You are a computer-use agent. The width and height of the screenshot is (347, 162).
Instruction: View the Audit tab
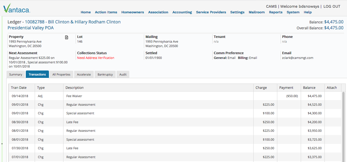click(x=123, y=74)
